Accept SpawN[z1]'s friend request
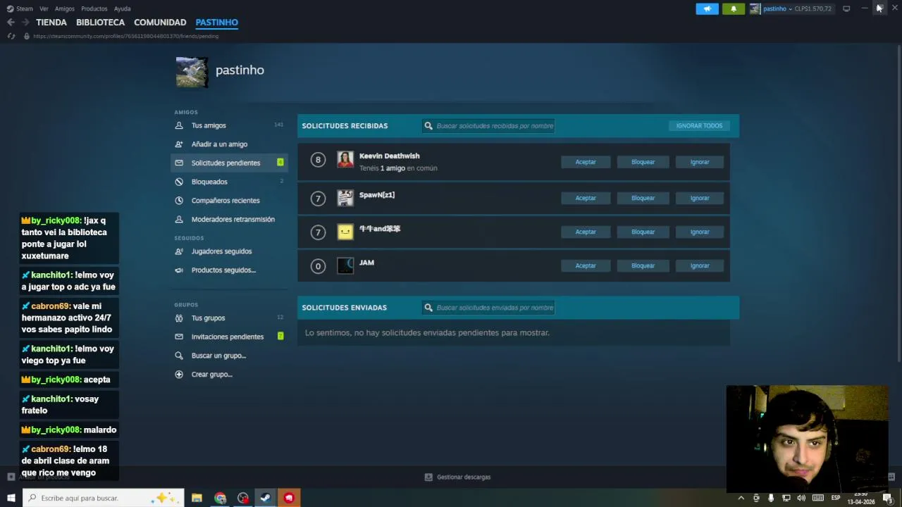Screen dimensions: 902x507 pos(586,198)
